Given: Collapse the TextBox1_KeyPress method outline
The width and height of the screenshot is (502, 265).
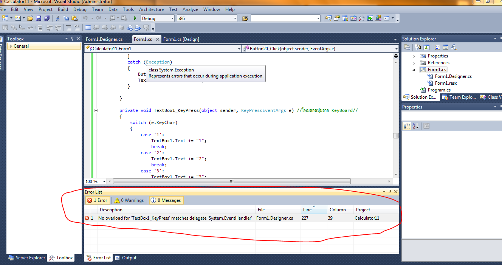Looking at the screenshot, I should click(x=96, y=110).
